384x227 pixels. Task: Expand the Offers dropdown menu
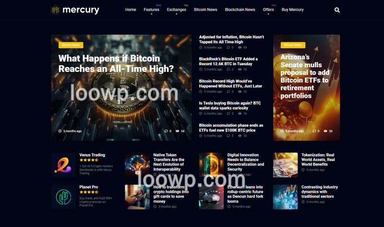268,10
